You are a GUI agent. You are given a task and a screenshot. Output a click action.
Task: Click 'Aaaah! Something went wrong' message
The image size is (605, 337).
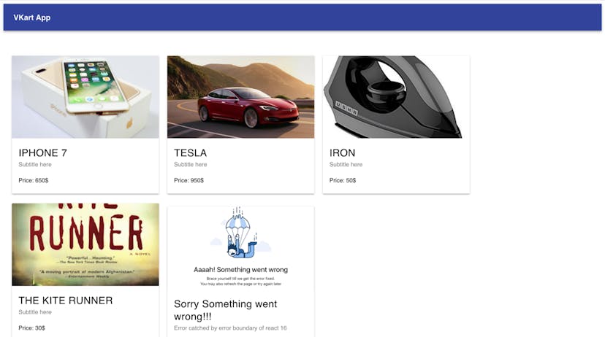pyautogui.click(x=241, y=270)
